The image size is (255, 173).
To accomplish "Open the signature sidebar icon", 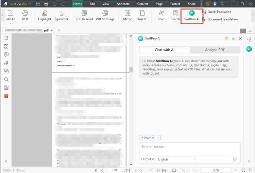I will pyautogui.click(x=6, y=88).
